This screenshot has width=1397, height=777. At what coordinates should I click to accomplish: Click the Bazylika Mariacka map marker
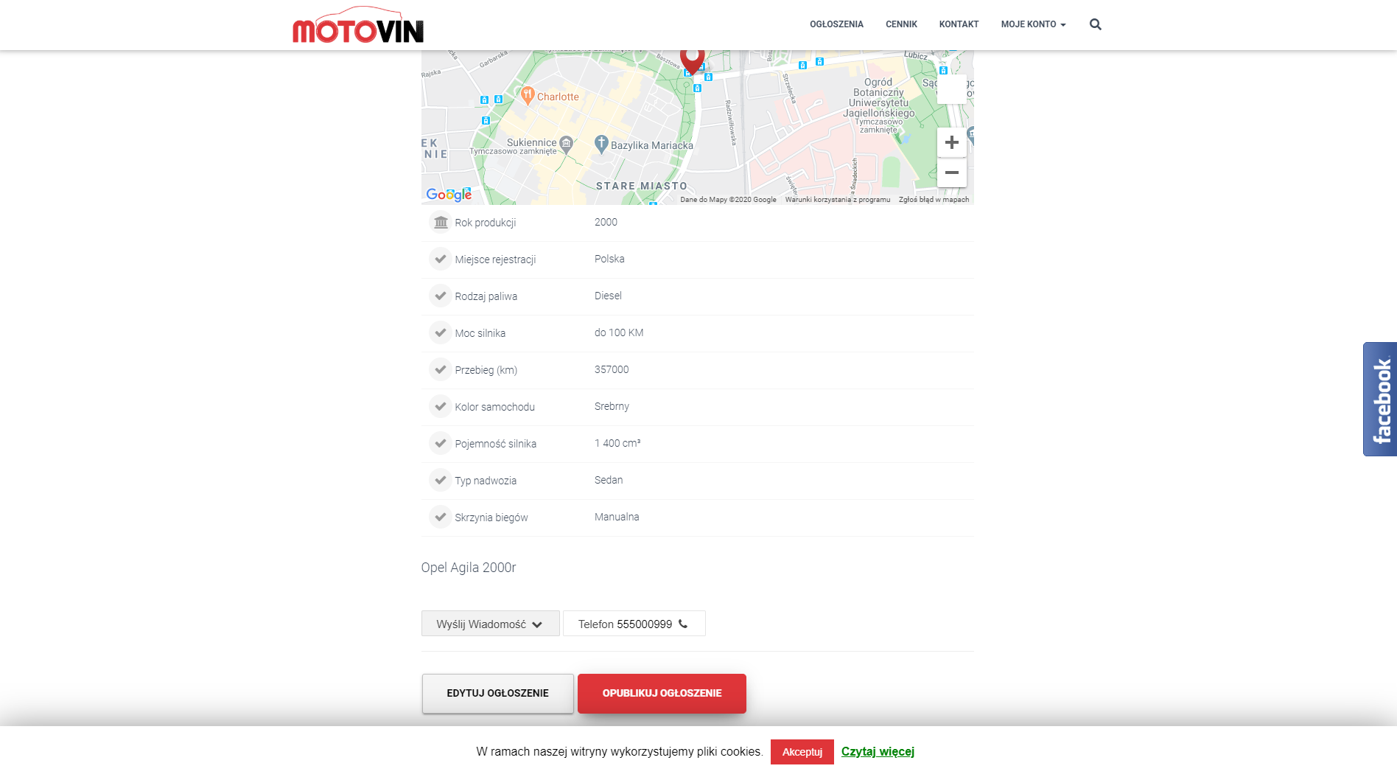(x=601, y=144)
